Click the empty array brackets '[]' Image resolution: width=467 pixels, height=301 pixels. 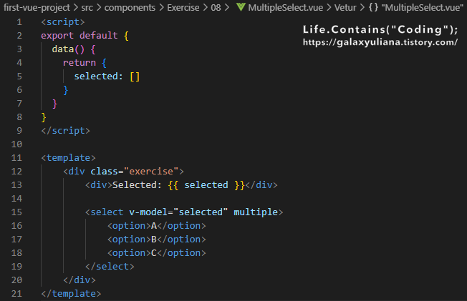coord(135,77)
